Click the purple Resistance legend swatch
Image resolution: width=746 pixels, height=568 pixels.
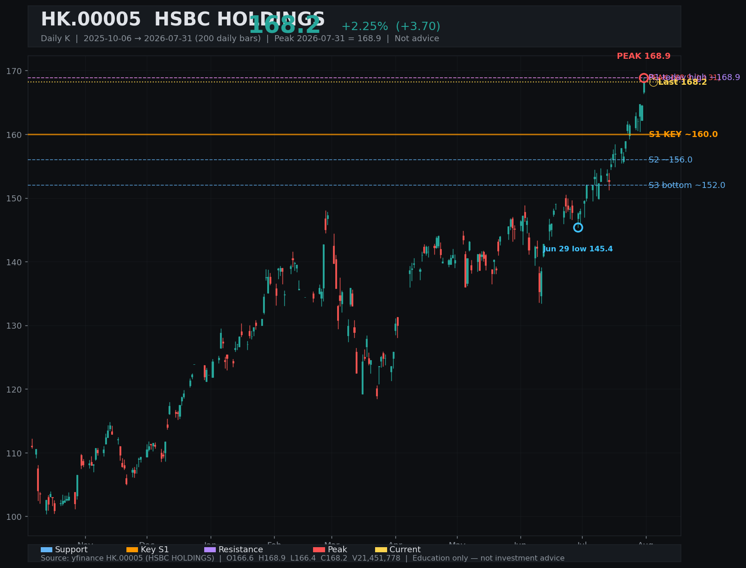pos(210,550)
